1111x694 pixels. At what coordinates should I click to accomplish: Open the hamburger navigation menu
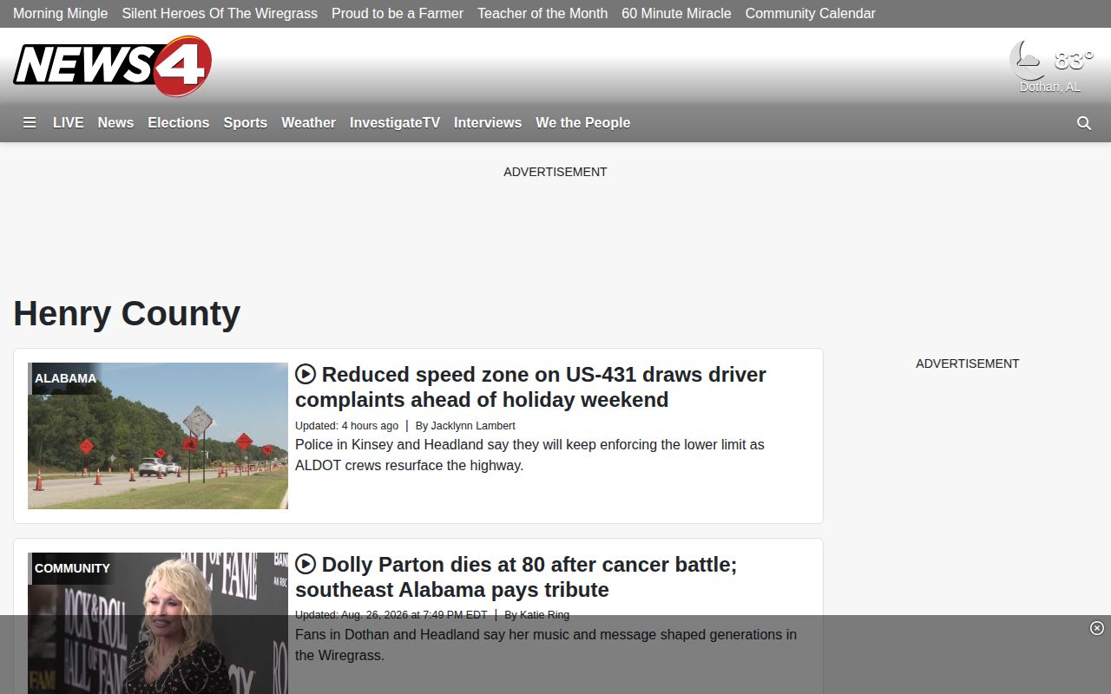coord(30,123)
